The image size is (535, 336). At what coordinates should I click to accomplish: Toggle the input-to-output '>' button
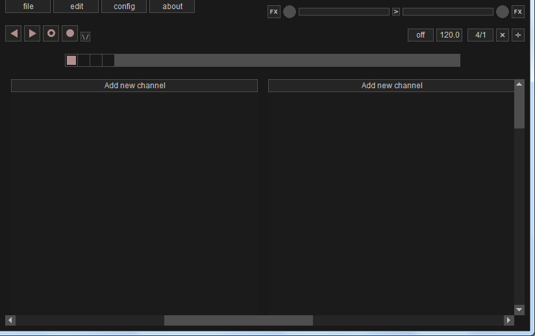point(396,12)
